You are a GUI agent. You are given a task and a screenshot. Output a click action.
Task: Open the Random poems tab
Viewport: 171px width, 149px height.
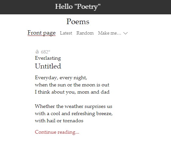coord(85,33)
